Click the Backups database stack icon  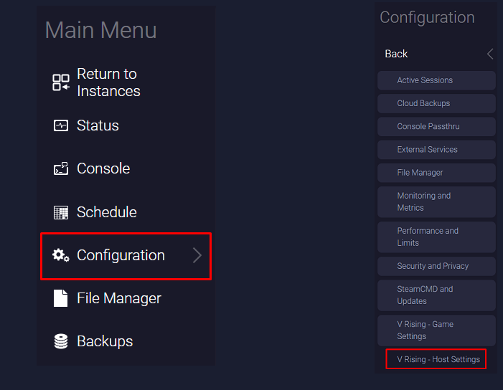pos(61,341)
